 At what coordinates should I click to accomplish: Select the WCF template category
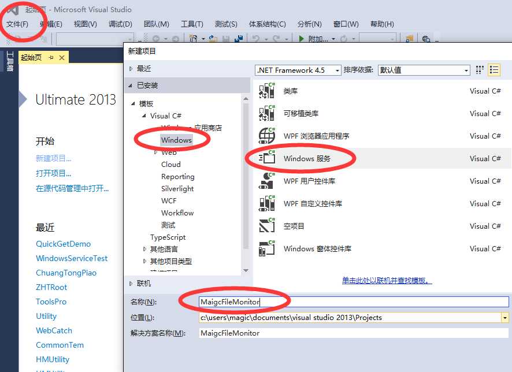[x=169, y=200]
